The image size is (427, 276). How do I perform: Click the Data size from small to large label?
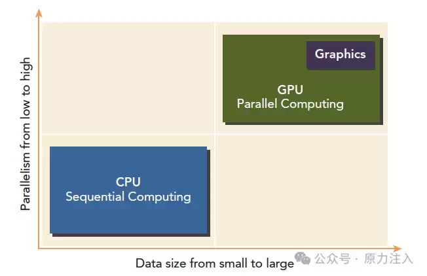[215, 264]
